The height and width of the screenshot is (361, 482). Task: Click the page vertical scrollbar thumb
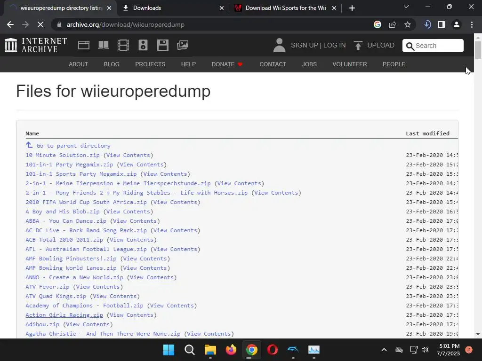click(478, 49)
